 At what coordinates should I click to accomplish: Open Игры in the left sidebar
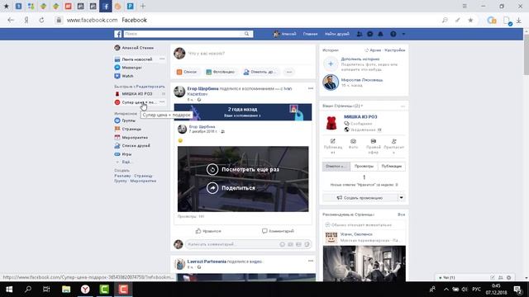point(126,154)
